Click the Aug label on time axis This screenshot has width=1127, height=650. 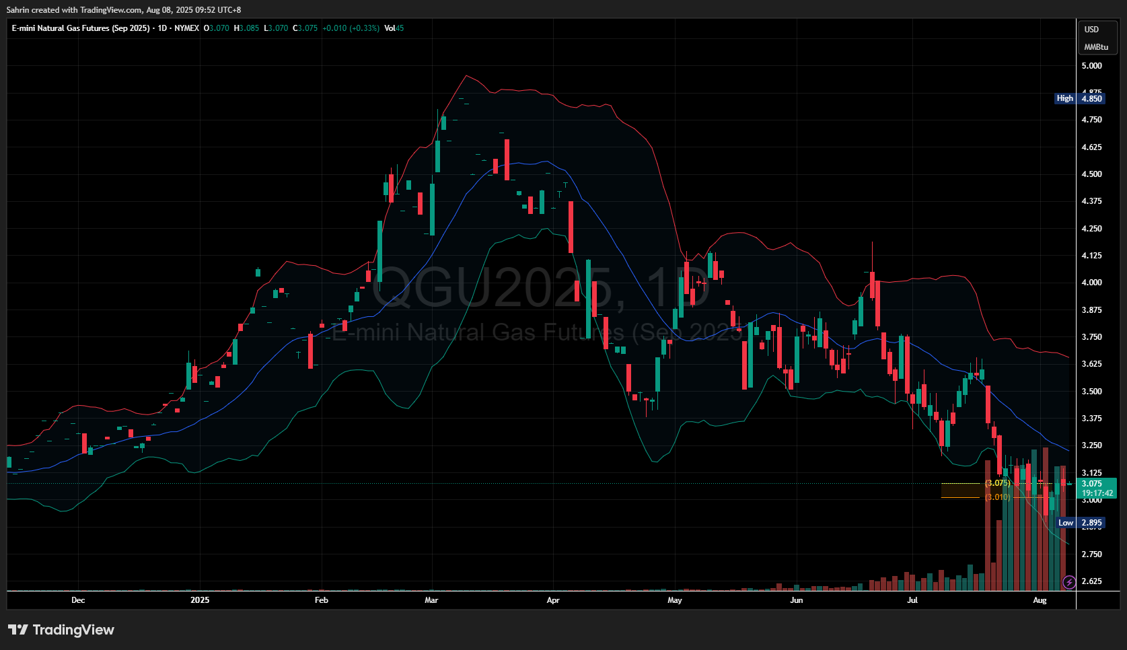coord(1040,600)
